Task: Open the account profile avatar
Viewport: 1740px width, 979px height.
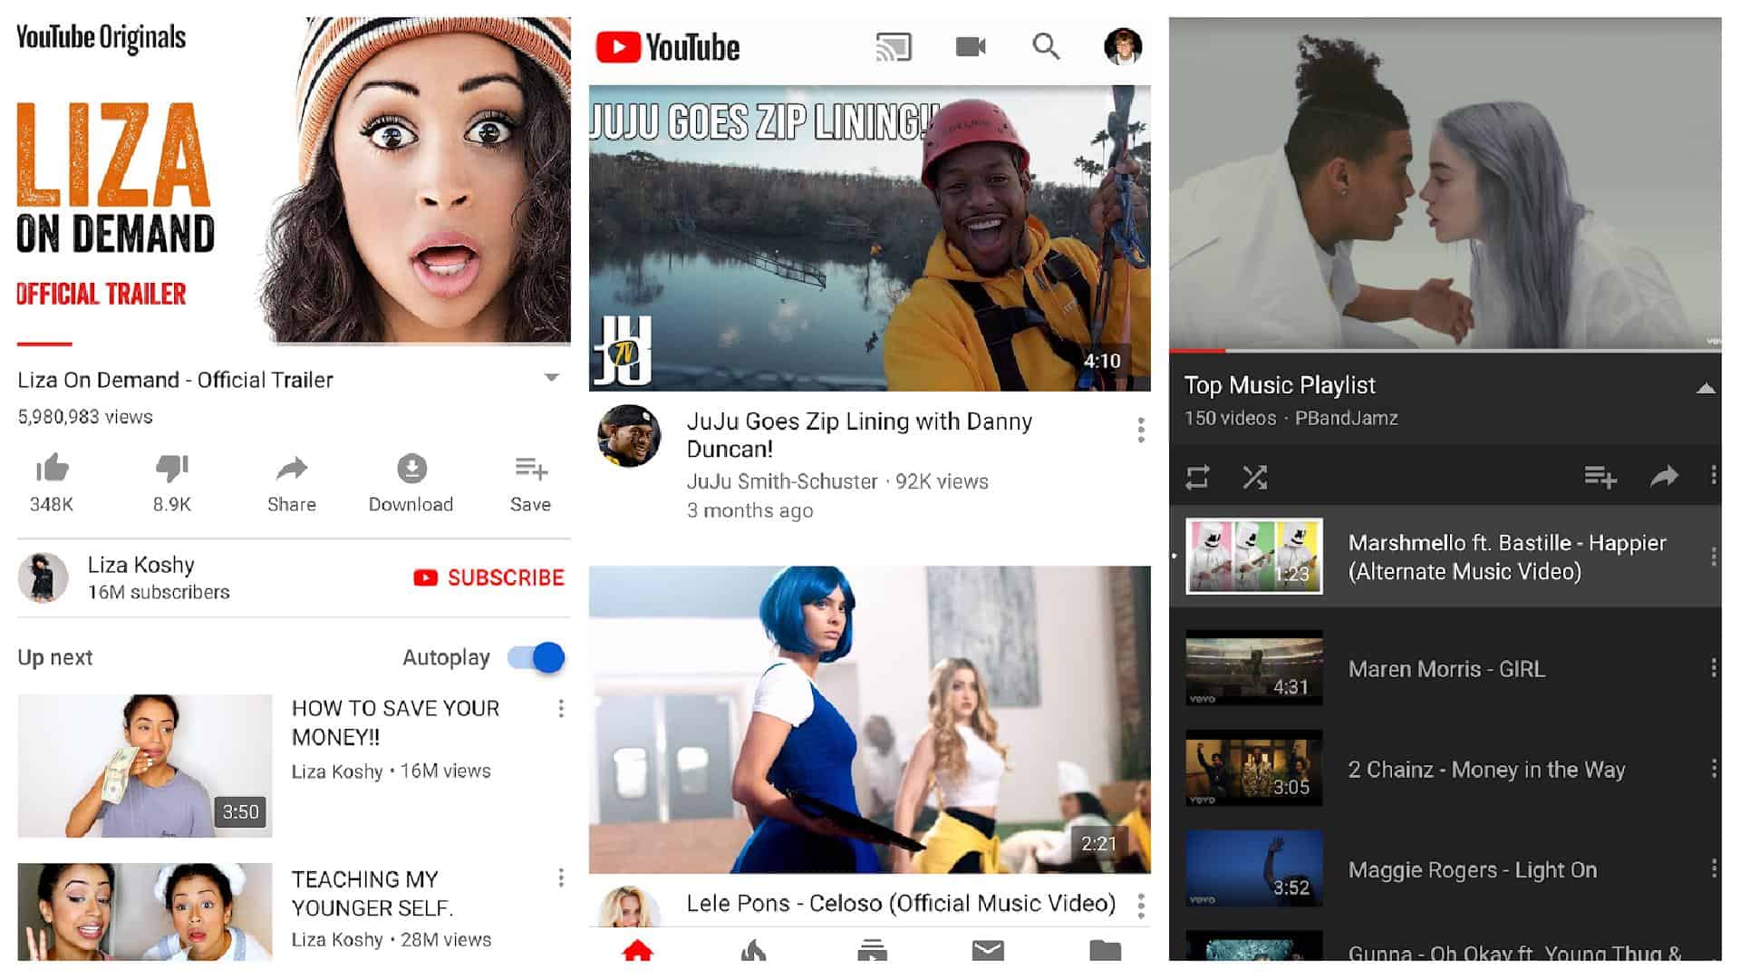Action: [1122, 46]
